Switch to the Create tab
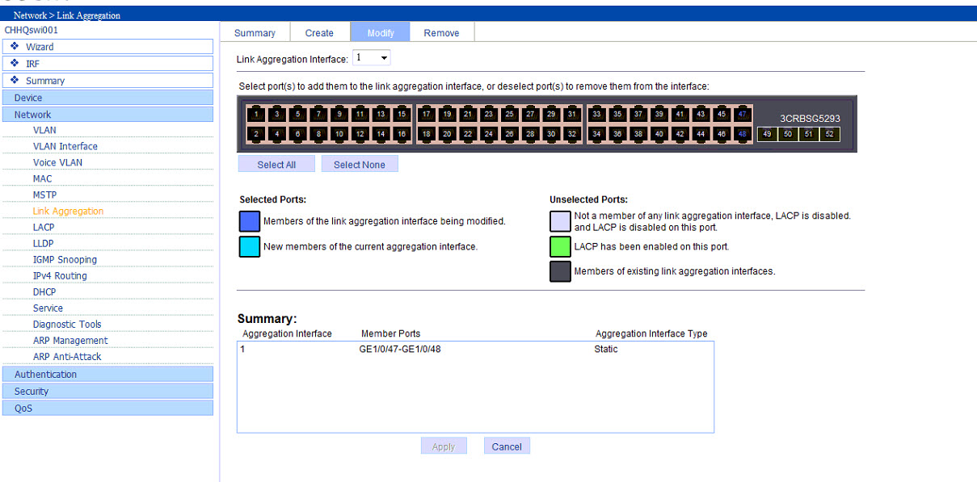 [x=319, y=33]
